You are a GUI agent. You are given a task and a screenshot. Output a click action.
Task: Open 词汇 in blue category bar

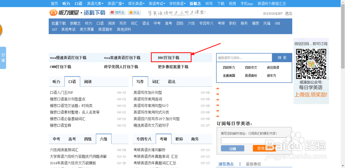tap(134, 23)
